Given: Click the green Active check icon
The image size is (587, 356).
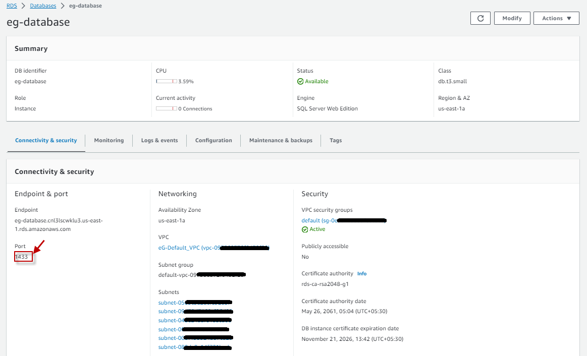Looking at the screenshot, I should [305, 229].
